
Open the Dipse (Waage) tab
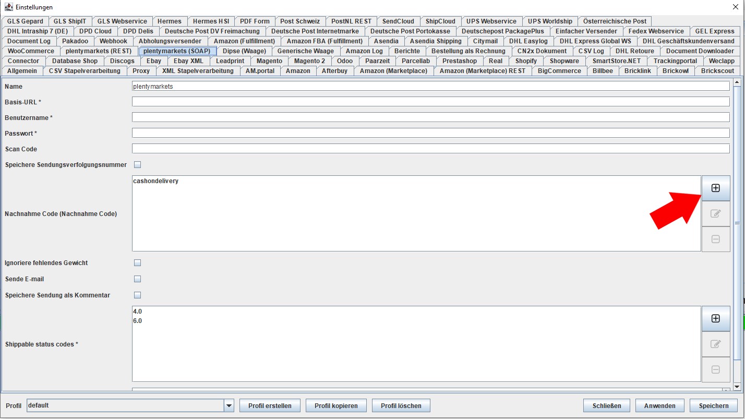[244, 51]
